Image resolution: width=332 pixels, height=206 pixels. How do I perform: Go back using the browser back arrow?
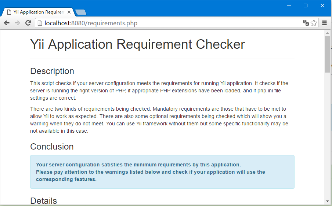(x=7, y=23)
